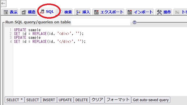Click inside the SQL query editor area
Viewport: 187px width, 105px height.
(x=100, y=62)
